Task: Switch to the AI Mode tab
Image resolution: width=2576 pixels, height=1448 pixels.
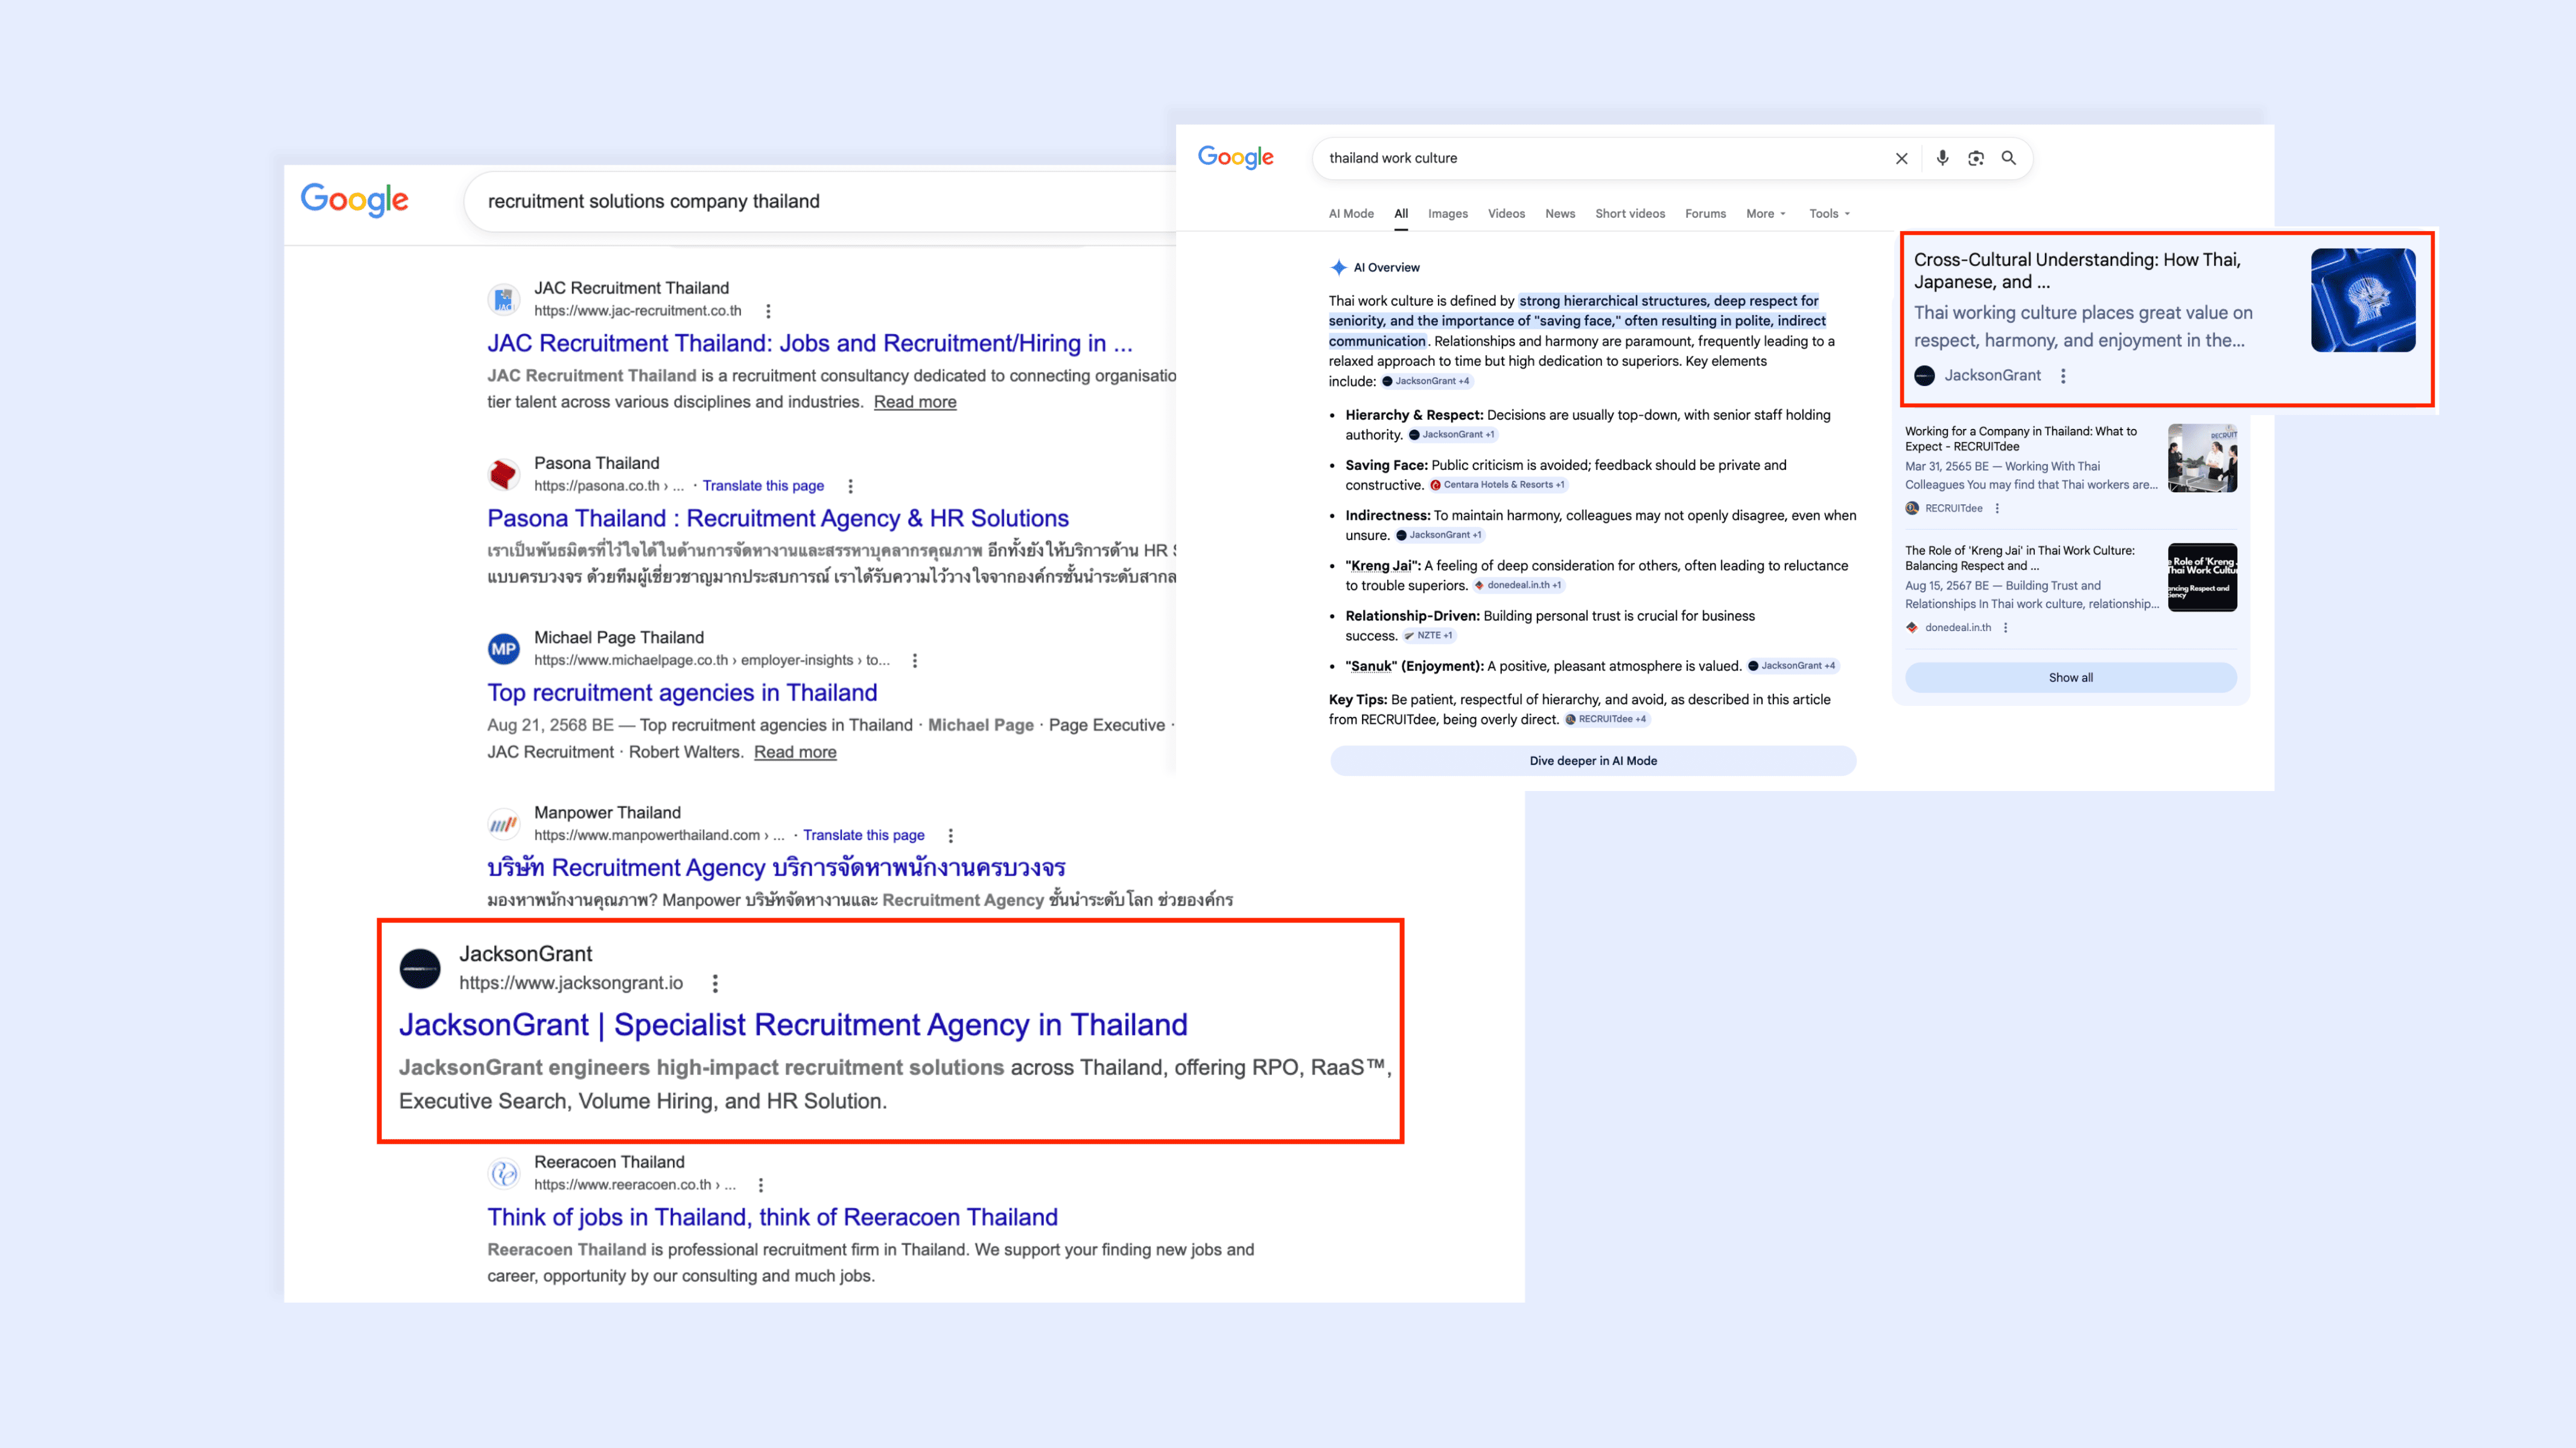Action: (1350, 213)
